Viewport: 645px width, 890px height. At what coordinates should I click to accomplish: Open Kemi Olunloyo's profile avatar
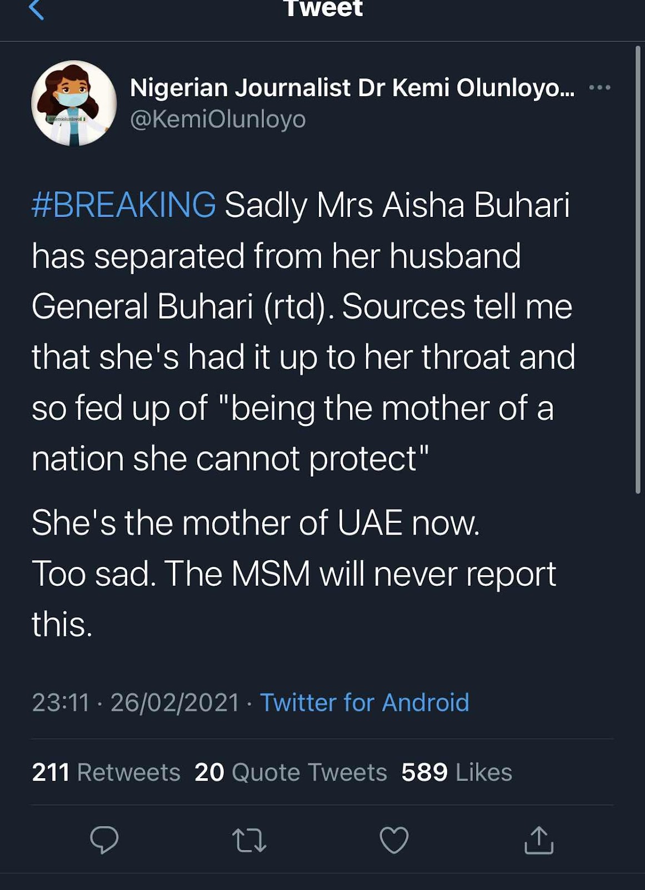(x=74, y=103)
